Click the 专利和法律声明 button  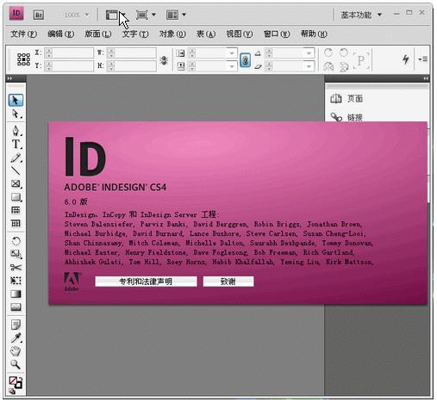[x=146, y=281]
